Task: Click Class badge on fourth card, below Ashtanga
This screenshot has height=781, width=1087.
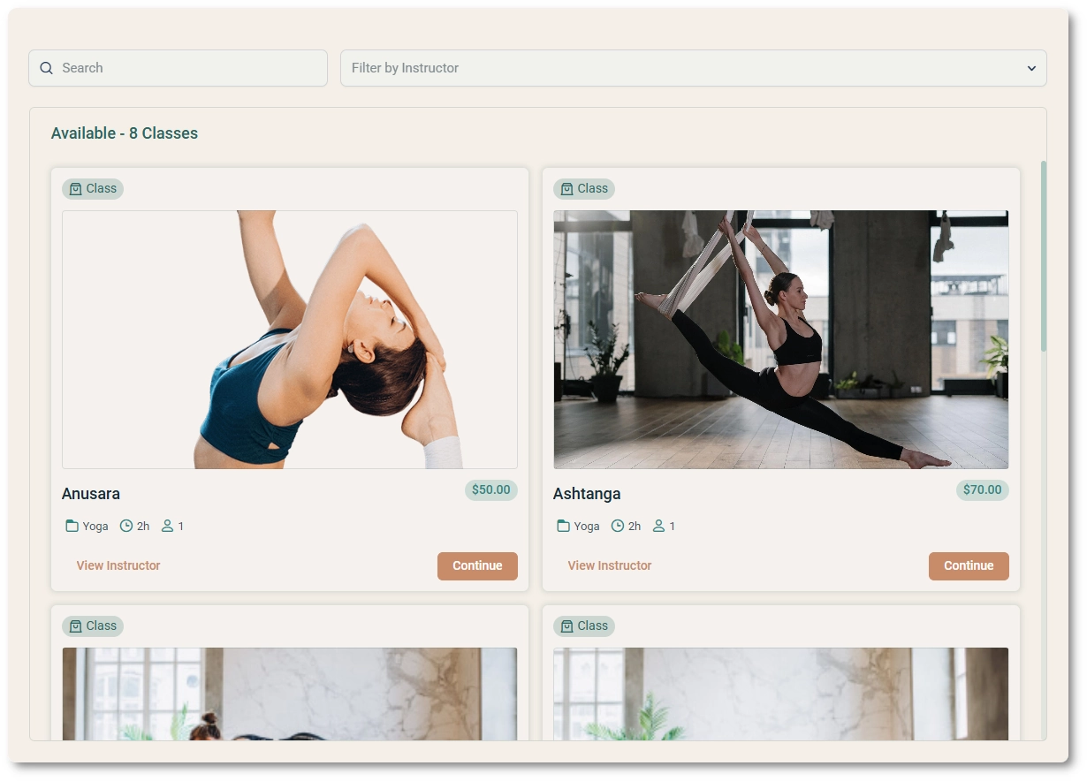Action: pos(584,626)
